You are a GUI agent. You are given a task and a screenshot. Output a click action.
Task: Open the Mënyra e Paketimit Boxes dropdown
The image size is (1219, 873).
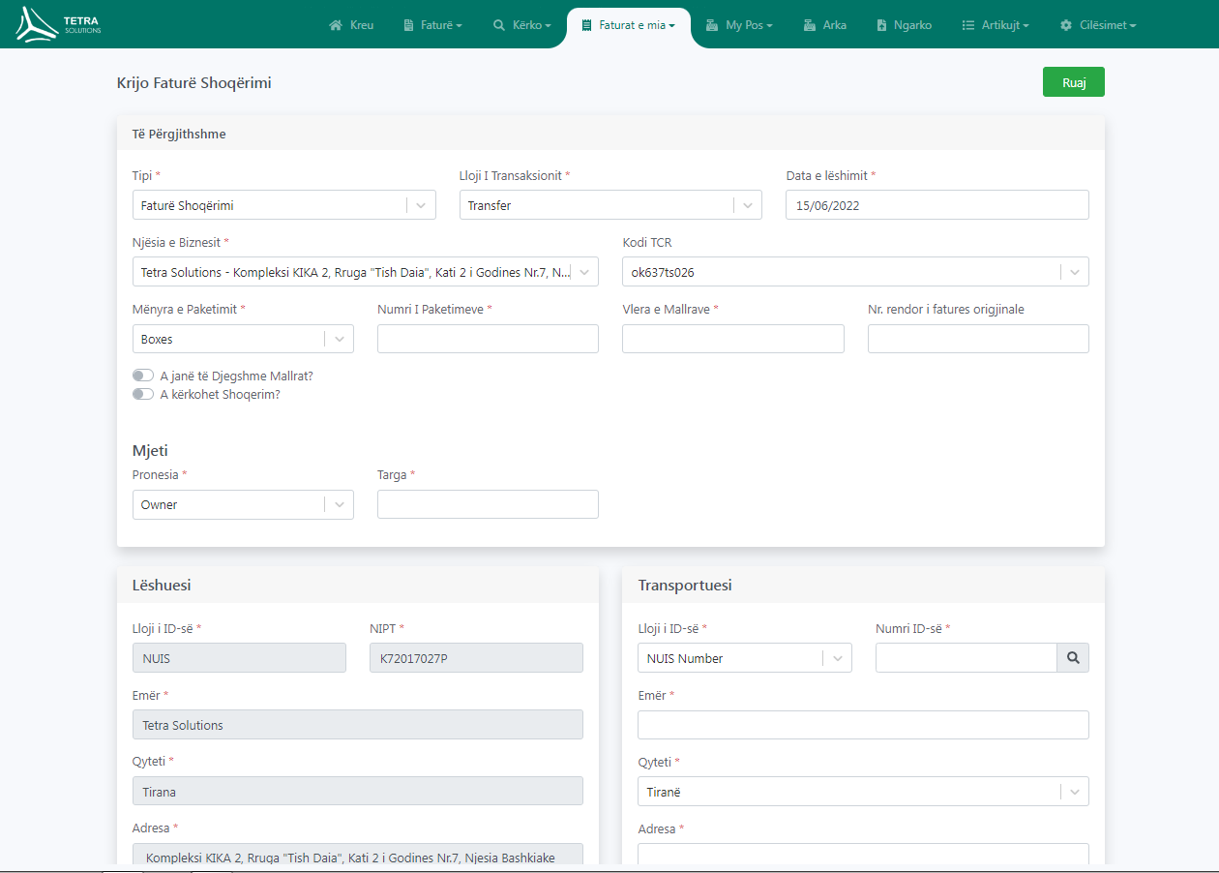point(243,339)
